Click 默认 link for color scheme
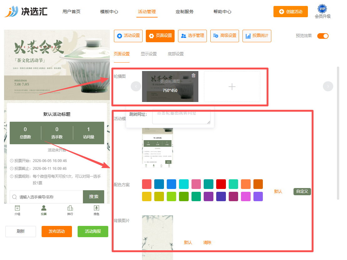This screenshot has width=347, height=260. click(278, 191)
